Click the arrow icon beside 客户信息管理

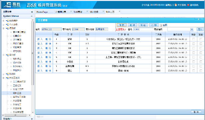click(x=11, y=32)
